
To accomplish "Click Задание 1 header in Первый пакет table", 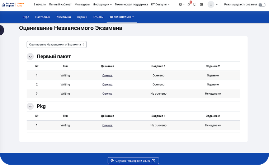I will coord(158,66).
